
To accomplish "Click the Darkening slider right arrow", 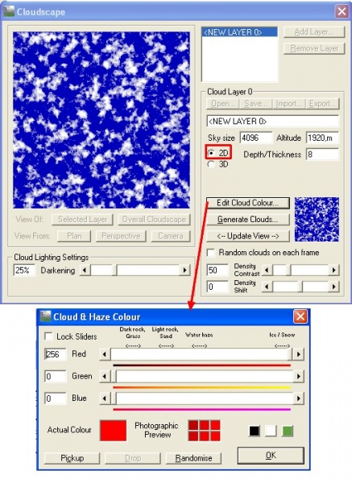I will coord(184,270).
